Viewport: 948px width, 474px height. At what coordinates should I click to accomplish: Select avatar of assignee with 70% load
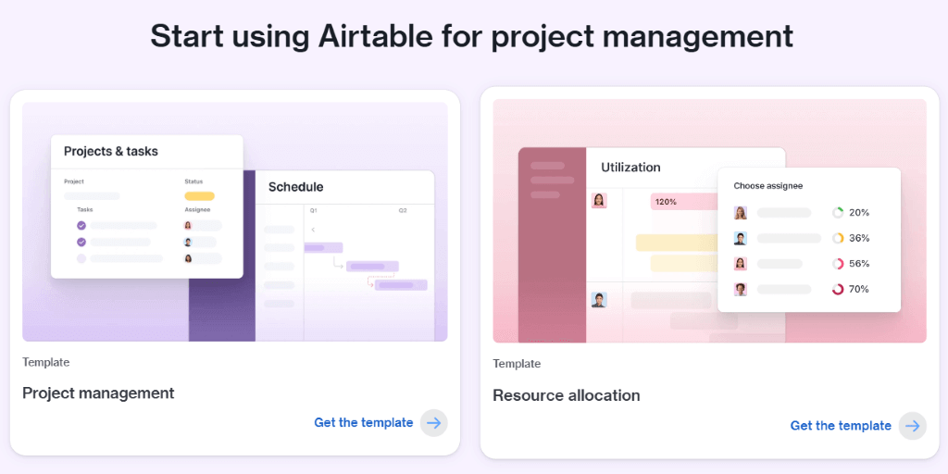(740, 289)
